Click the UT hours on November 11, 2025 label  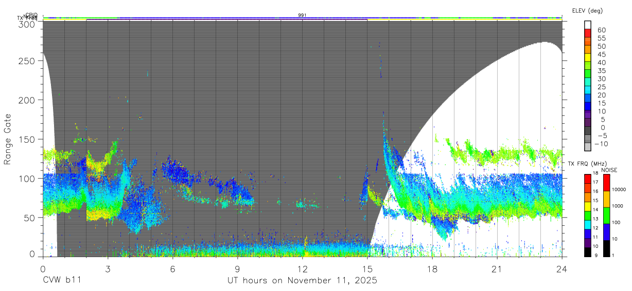coord(302,280)
